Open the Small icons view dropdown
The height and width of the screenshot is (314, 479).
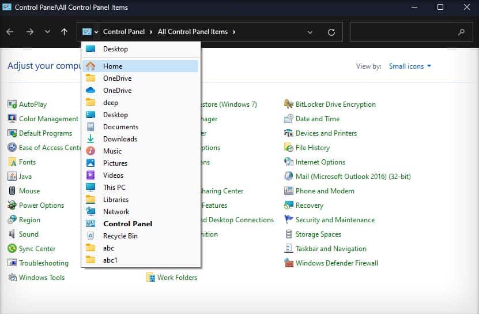(x=410, y=66)
